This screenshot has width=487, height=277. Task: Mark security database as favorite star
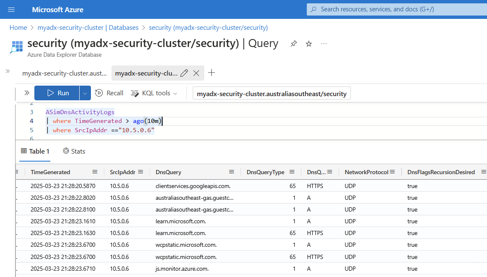(x=309, y=44)
